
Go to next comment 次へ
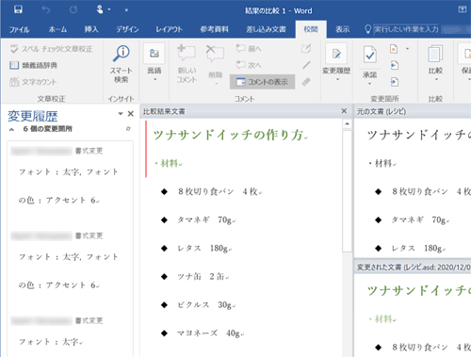tap(249, 65)
